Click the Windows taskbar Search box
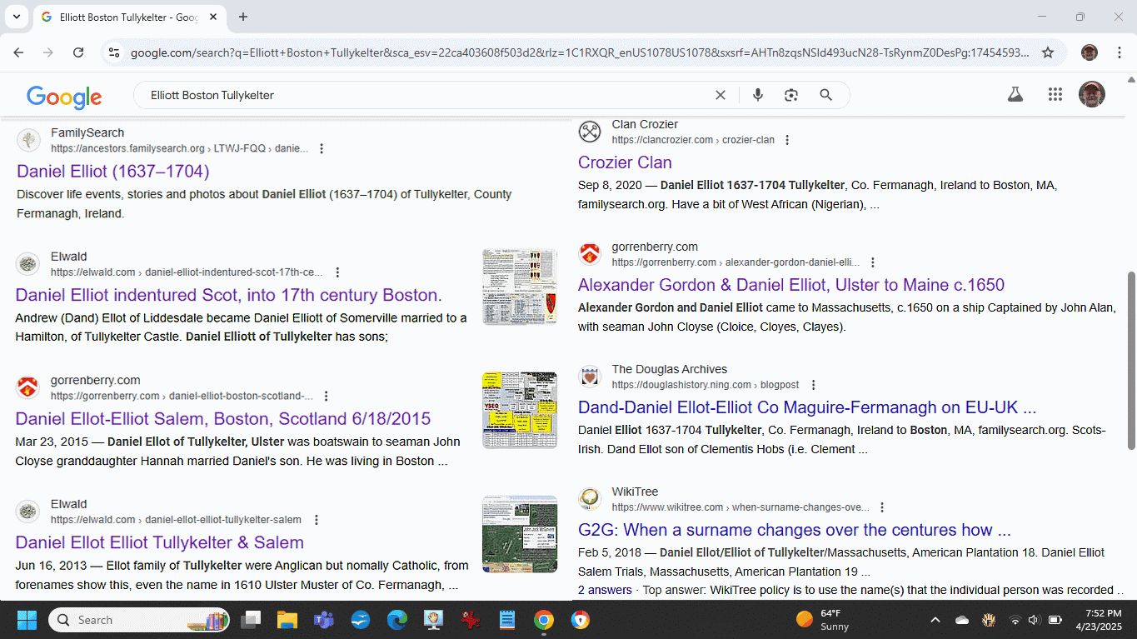The image size is (1137, 639). pyautogui.click(x=138, y=620)
